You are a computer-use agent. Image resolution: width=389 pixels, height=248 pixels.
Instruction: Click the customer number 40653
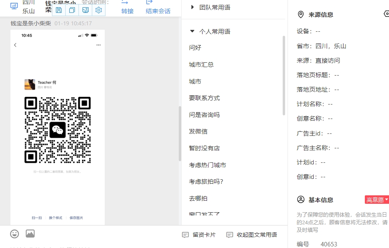pyautogui.click(x=329, y=244)
